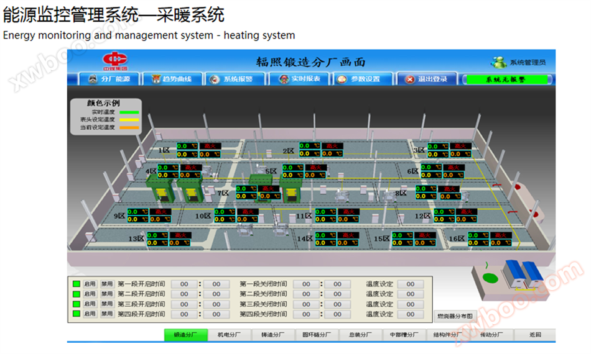This screenshot has height=354, width=591.
Task: Select the 总装分厂 tab
Action: (360, 335)
